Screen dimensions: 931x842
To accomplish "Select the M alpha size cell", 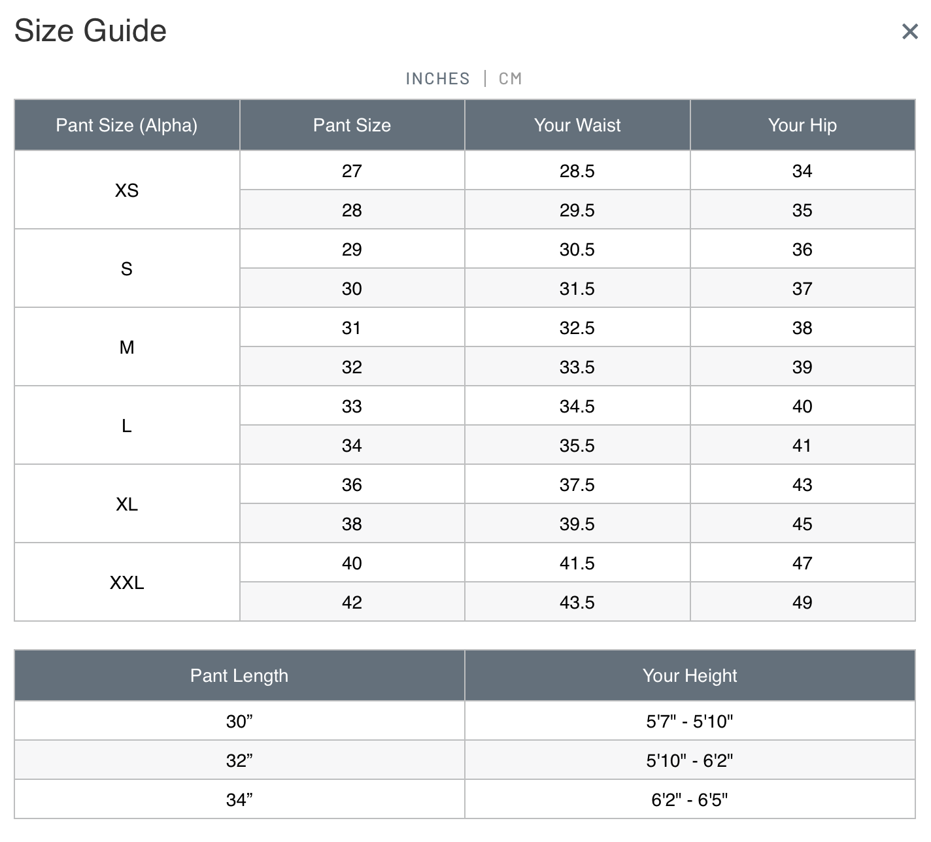I will tap(127, 347).
